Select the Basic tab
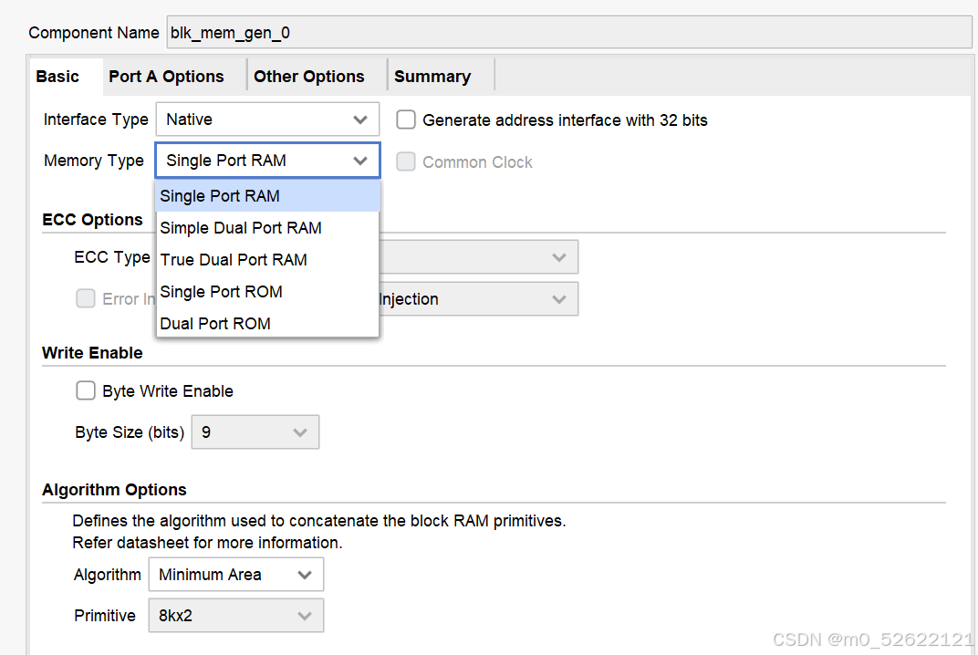The image size is (978, 655). pos(58,77)
